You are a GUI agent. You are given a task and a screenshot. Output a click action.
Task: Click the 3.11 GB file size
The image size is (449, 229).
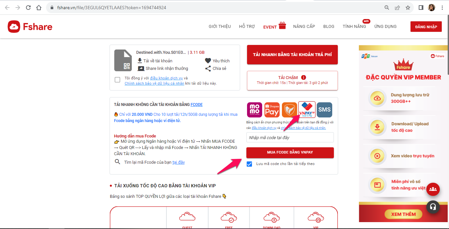[197, 52]
